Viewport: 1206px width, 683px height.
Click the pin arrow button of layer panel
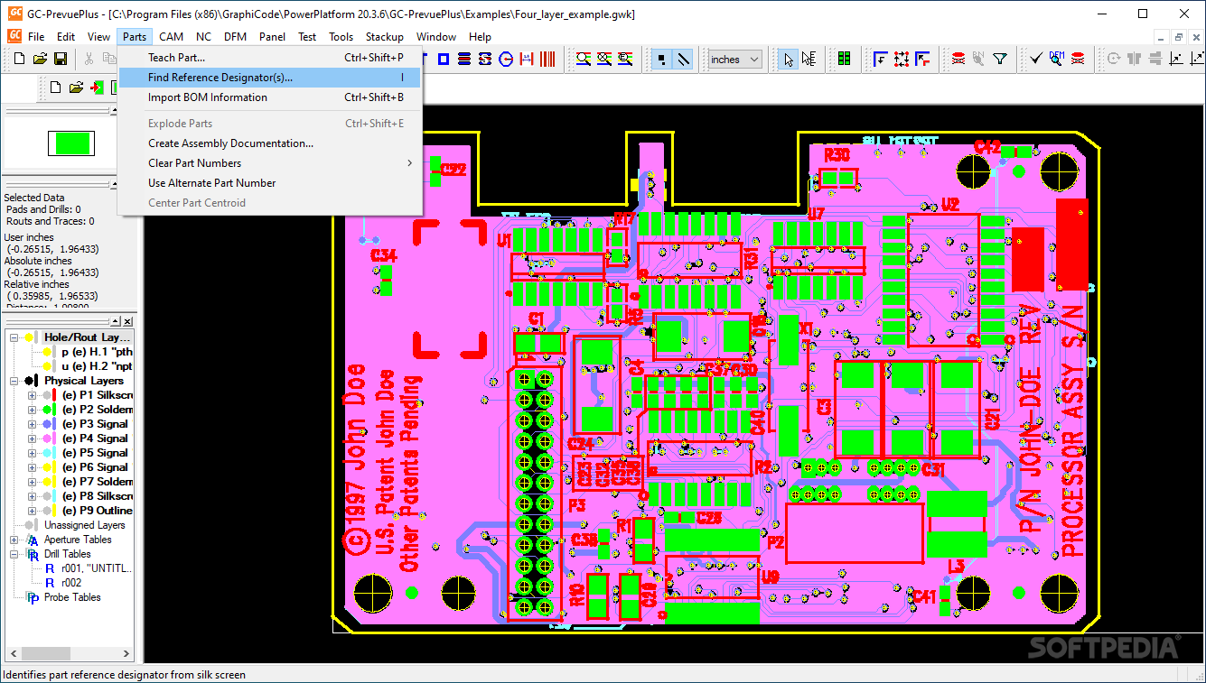(x=115, y=321)
